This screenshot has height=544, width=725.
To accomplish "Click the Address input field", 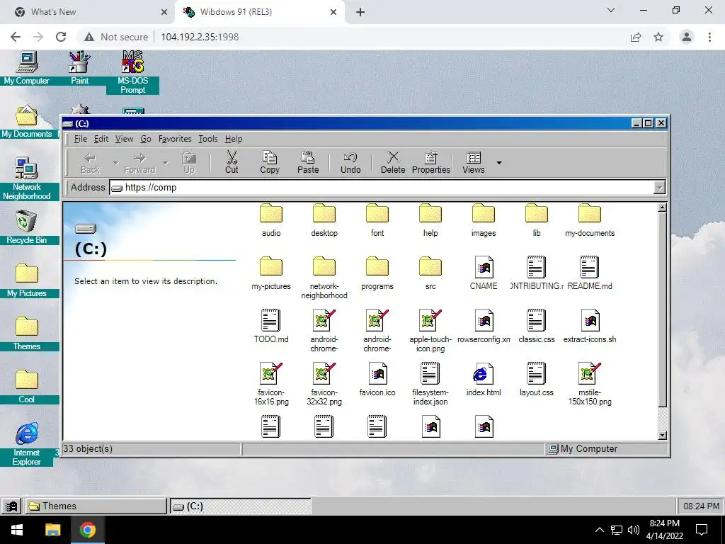I will 382,187.
